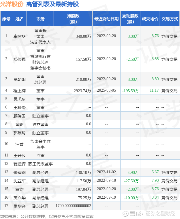The image size is (180, 219).
Task: Click the date 2022-11-02
Action: coord(106,172)
